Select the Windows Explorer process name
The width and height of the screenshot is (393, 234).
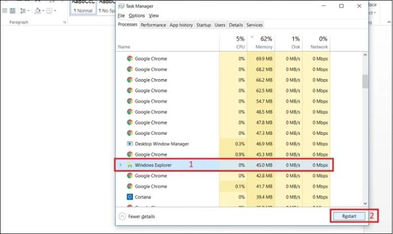tap(153, 165)
